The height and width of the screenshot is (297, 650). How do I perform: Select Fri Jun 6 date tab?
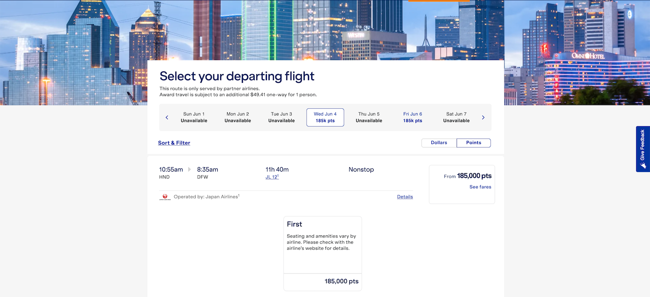(x=412, y=117)
